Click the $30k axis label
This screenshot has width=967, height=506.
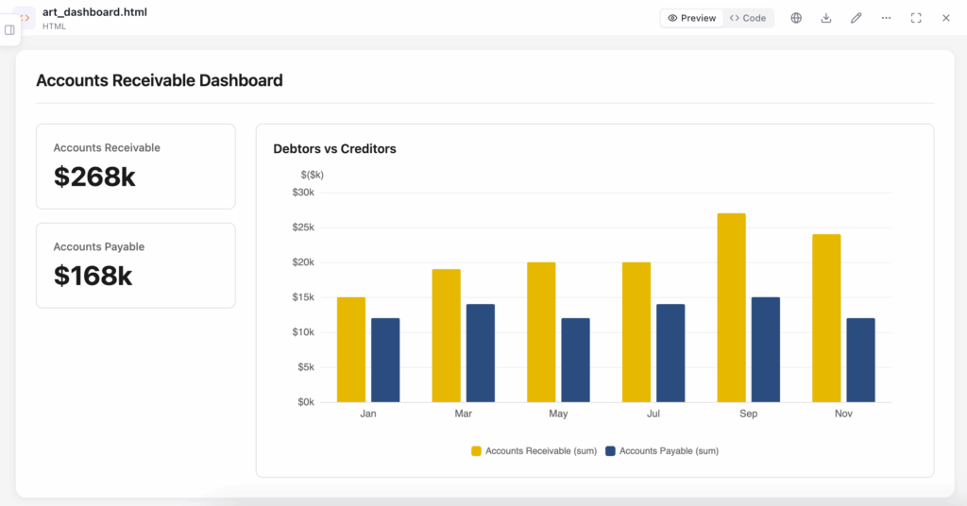tap(303, 193)
